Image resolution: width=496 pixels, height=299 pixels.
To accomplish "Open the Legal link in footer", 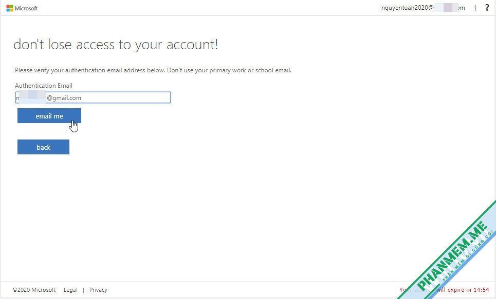I will 70,290.
